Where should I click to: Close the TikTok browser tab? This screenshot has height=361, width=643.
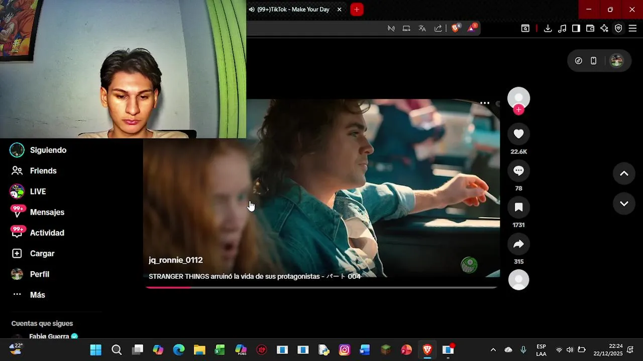[x=339, y=10]
